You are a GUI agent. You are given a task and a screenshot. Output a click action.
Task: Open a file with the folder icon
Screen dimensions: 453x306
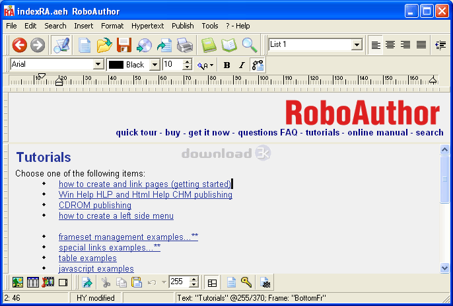tap(104, 45)
